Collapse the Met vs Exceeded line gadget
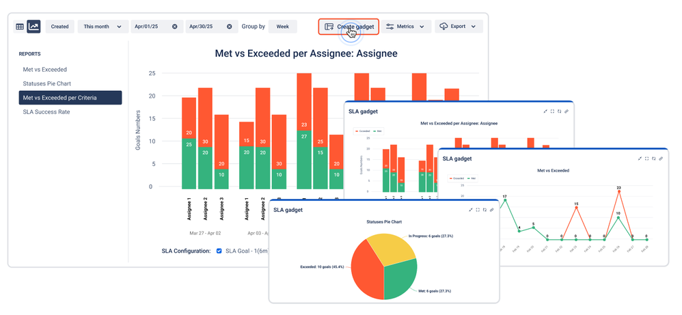Screen dimensions: 682x315 640,159
